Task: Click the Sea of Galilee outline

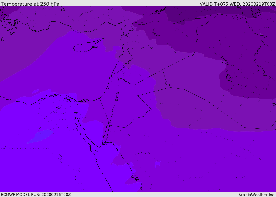Action: pos(118,78)
